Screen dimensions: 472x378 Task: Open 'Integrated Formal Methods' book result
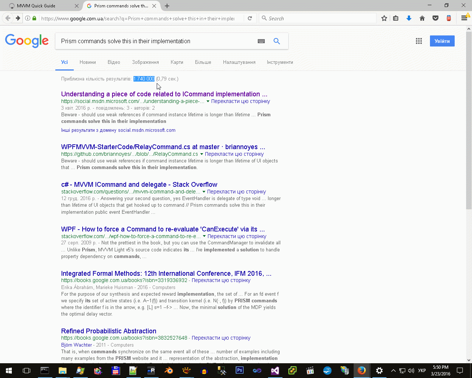(x=166, y=274)
